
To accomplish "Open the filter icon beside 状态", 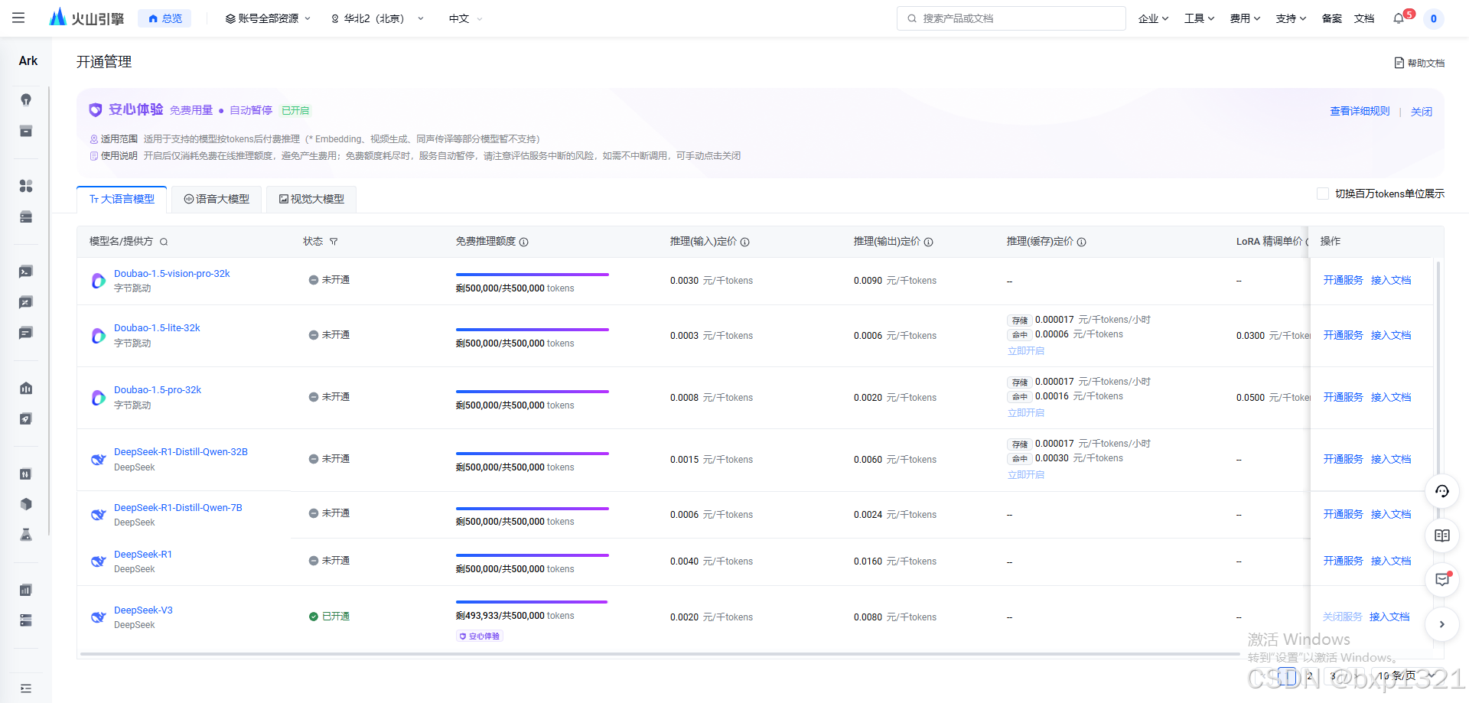I will [x=334, y=242].
